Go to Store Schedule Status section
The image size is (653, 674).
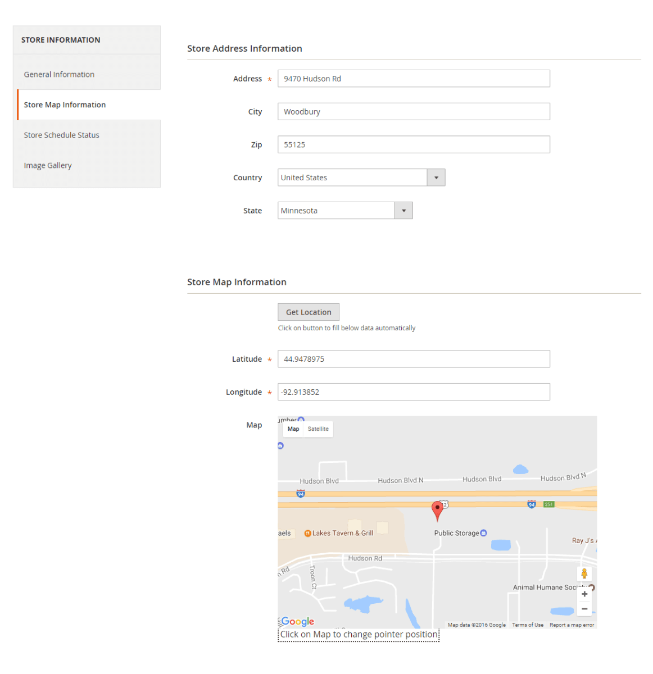[61, 135]
